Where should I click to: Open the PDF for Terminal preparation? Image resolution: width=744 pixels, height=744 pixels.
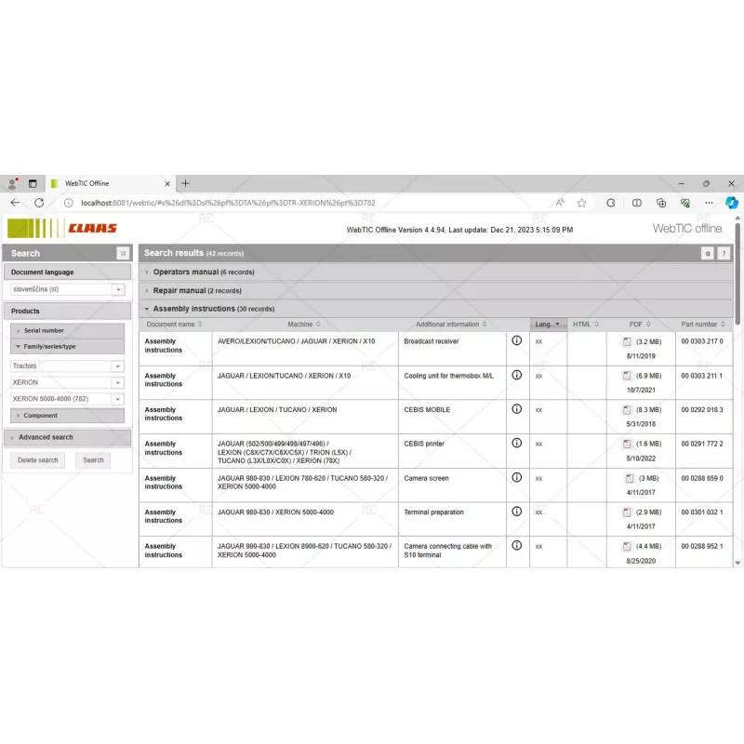click(627, 512)
